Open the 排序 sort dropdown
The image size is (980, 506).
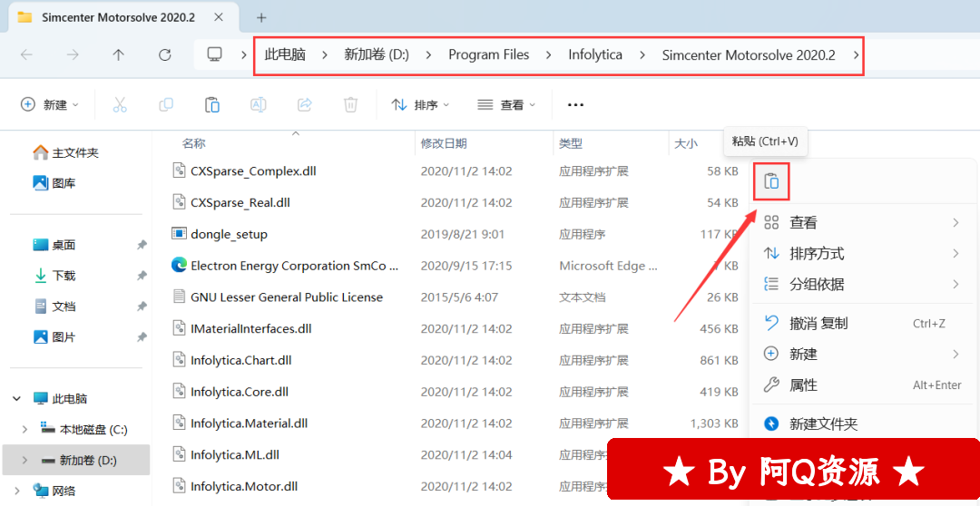(420, 105)
